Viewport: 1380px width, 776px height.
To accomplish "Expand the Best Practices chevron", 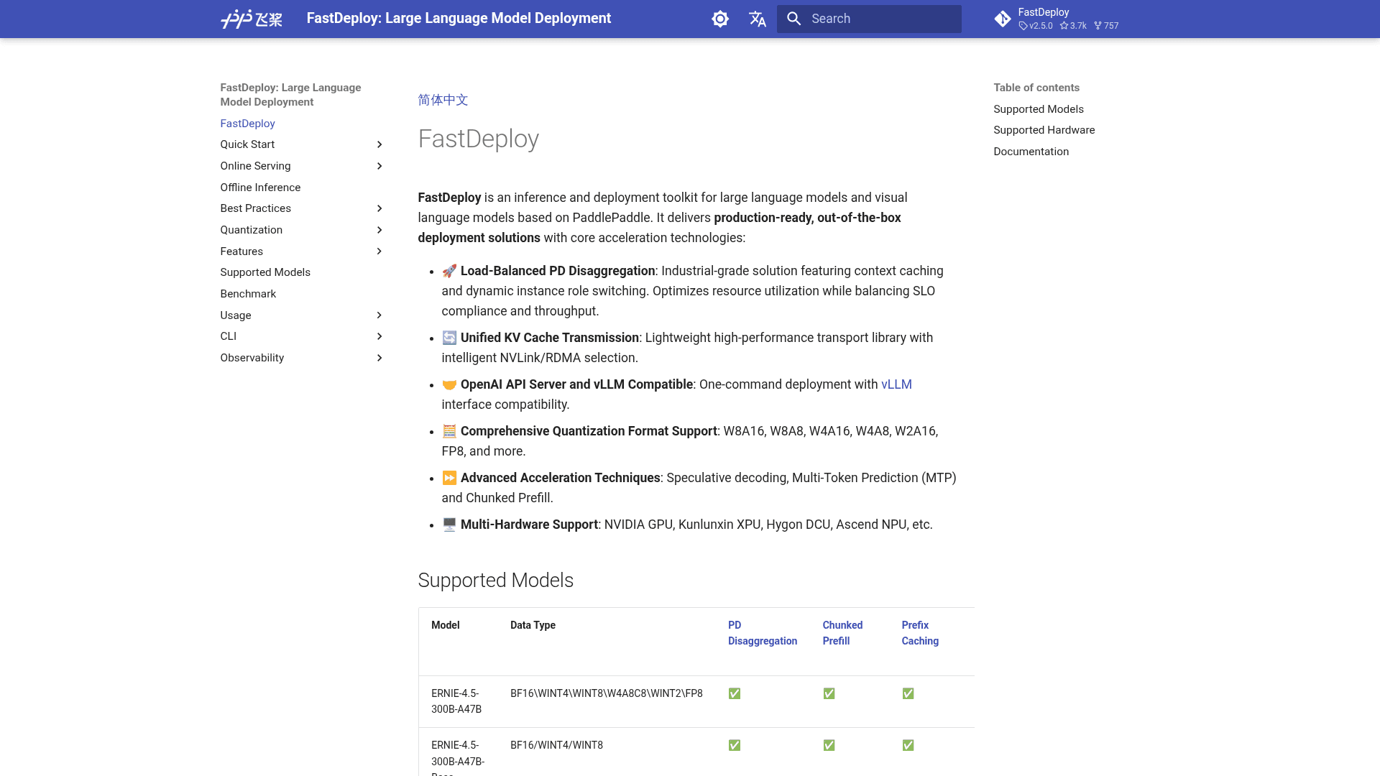I will click(x=379, y=208).
